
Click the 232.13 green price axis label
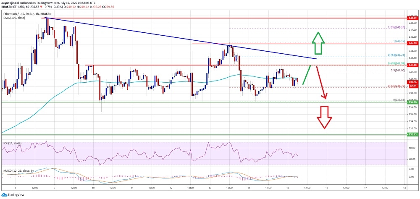(x=413, y=134)
